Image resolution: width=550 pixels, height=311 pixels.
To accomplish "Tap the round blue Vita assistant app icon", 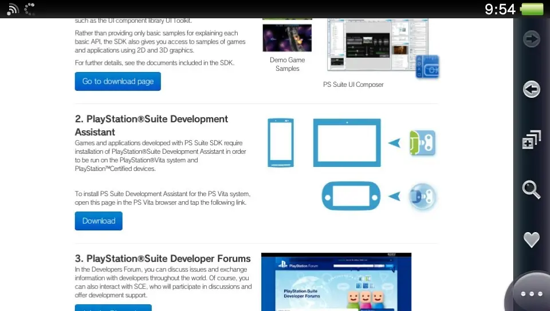I will 422,197.
